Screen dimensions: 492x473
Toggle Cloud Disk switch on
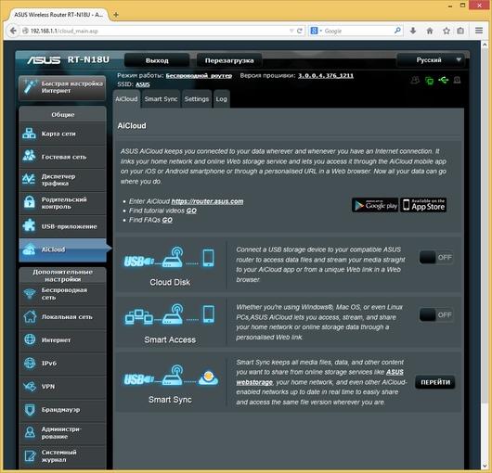pyautogui.click(x=436, y=257)
